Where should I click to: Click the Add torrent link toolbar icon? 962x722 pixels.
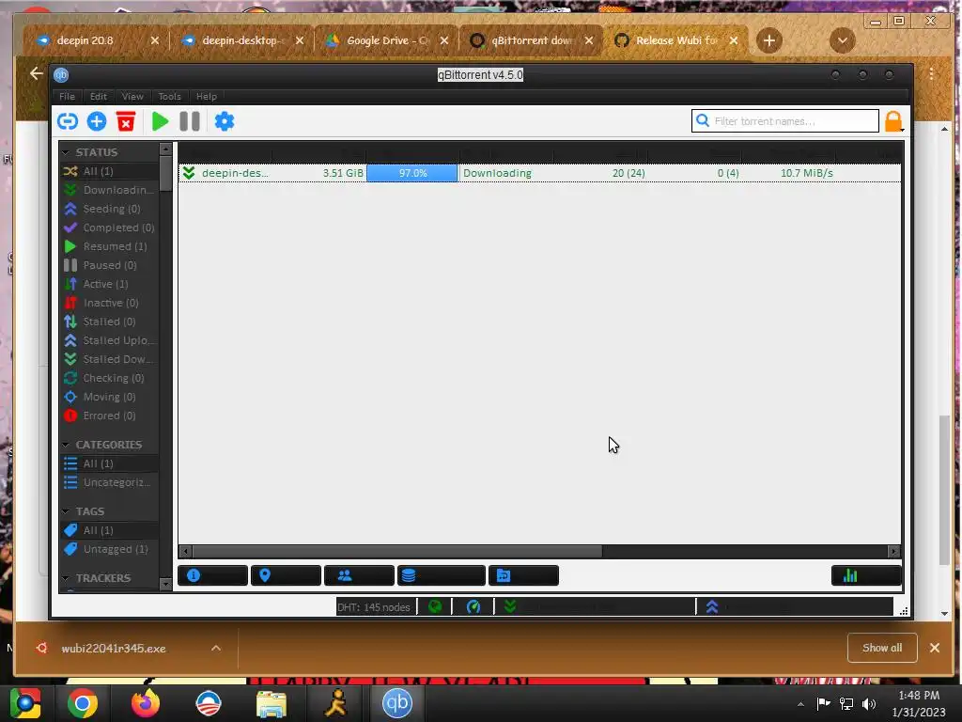pyautogui.click(x=68, y=121)
